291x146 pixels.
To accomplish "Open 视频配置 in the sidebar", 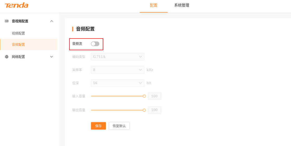I will 18,33.
